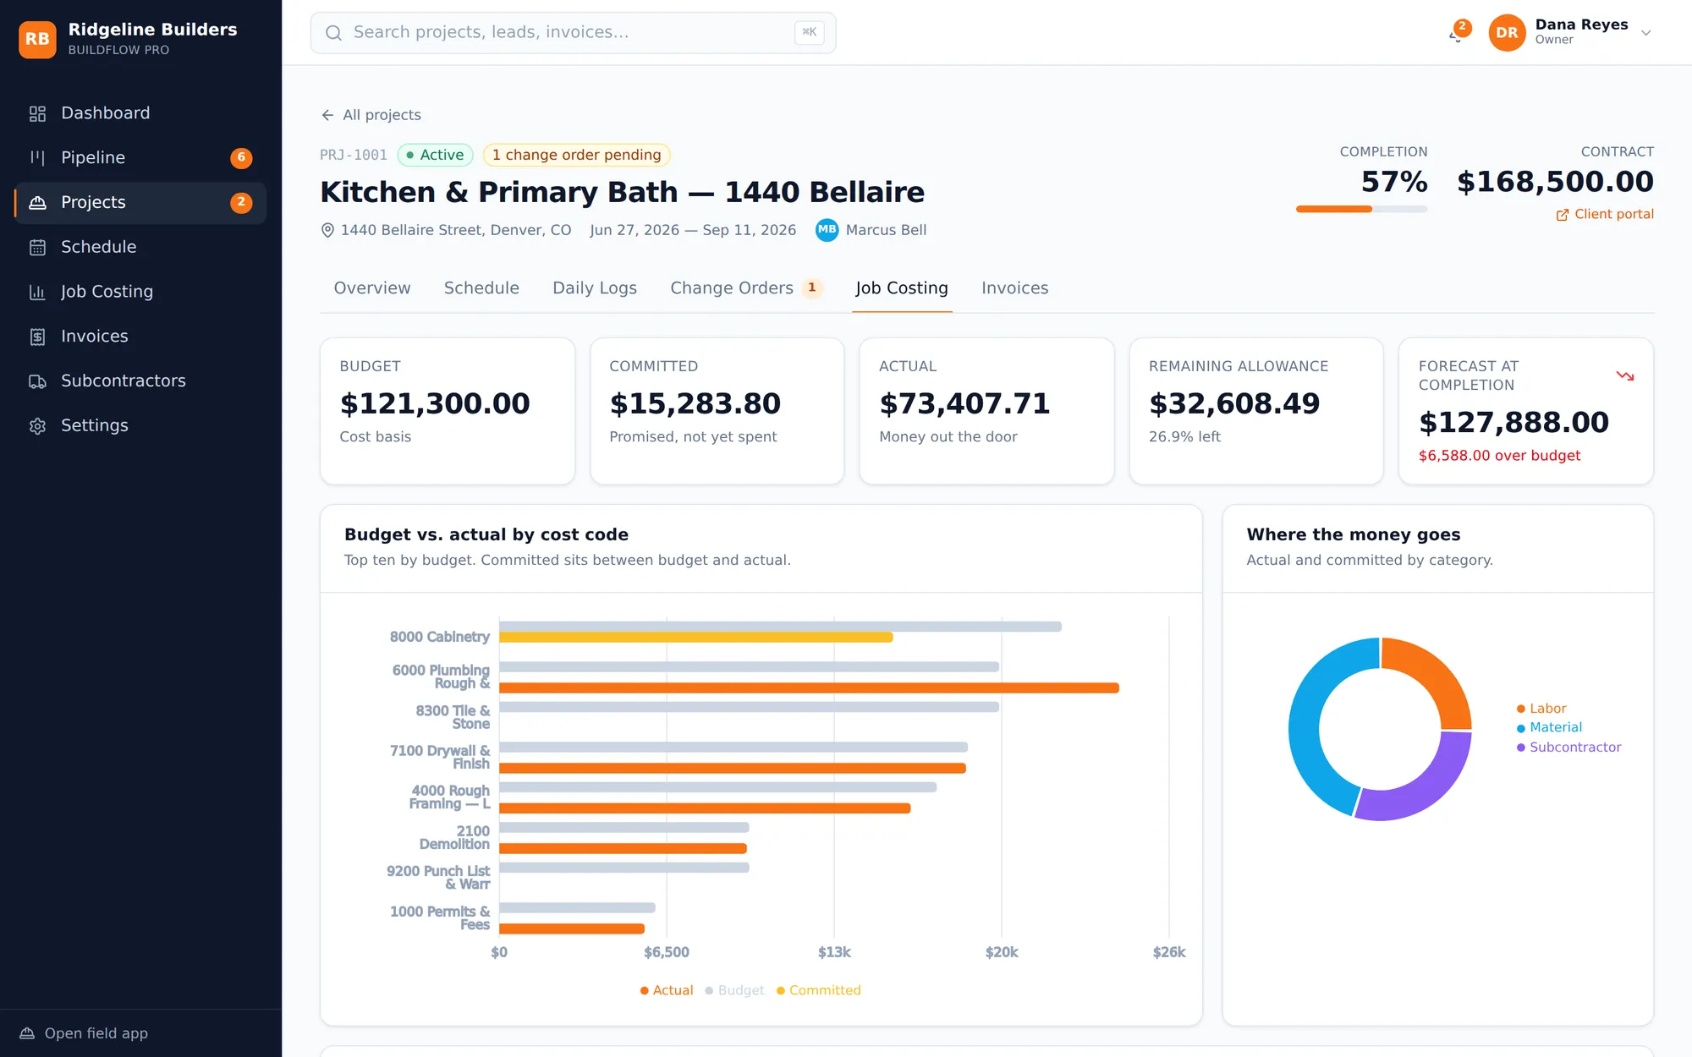Click the search magnifier icon
Image resolution: width=1692 pixels, height=1057 pixels.
click(333, 33)
